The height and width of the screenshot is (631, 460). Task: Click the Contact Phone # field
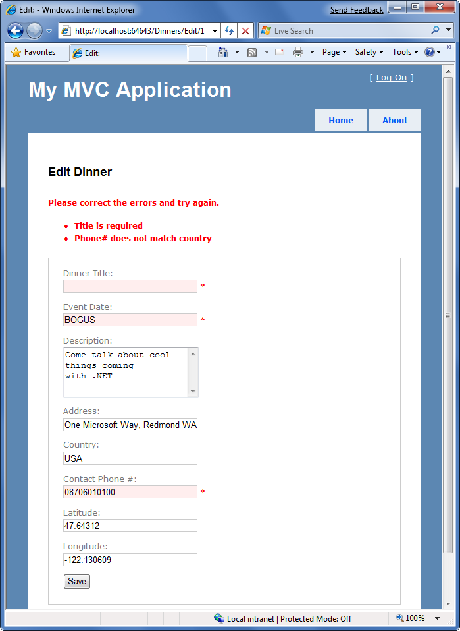tap(130, 492)
